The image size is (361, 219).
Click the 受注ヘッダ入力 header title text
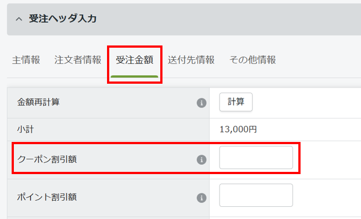pyautogui.click(x=63, y=19)
